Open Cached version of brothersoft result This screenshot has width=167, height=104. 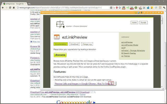[x=82, y=95]
